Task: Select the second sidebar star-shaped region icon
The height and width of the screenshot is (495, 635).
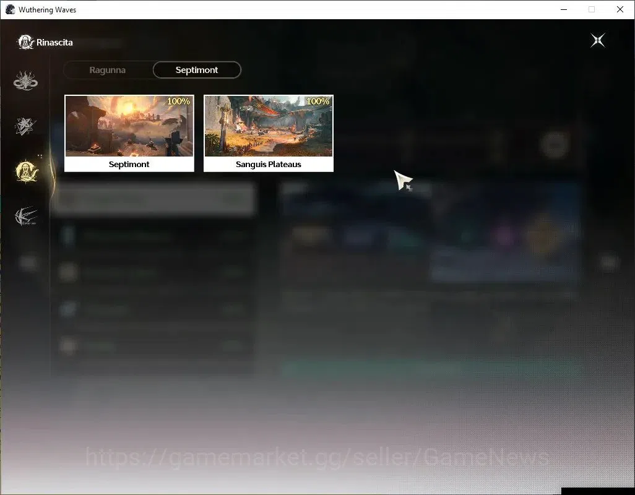Action: pos(25,126)
